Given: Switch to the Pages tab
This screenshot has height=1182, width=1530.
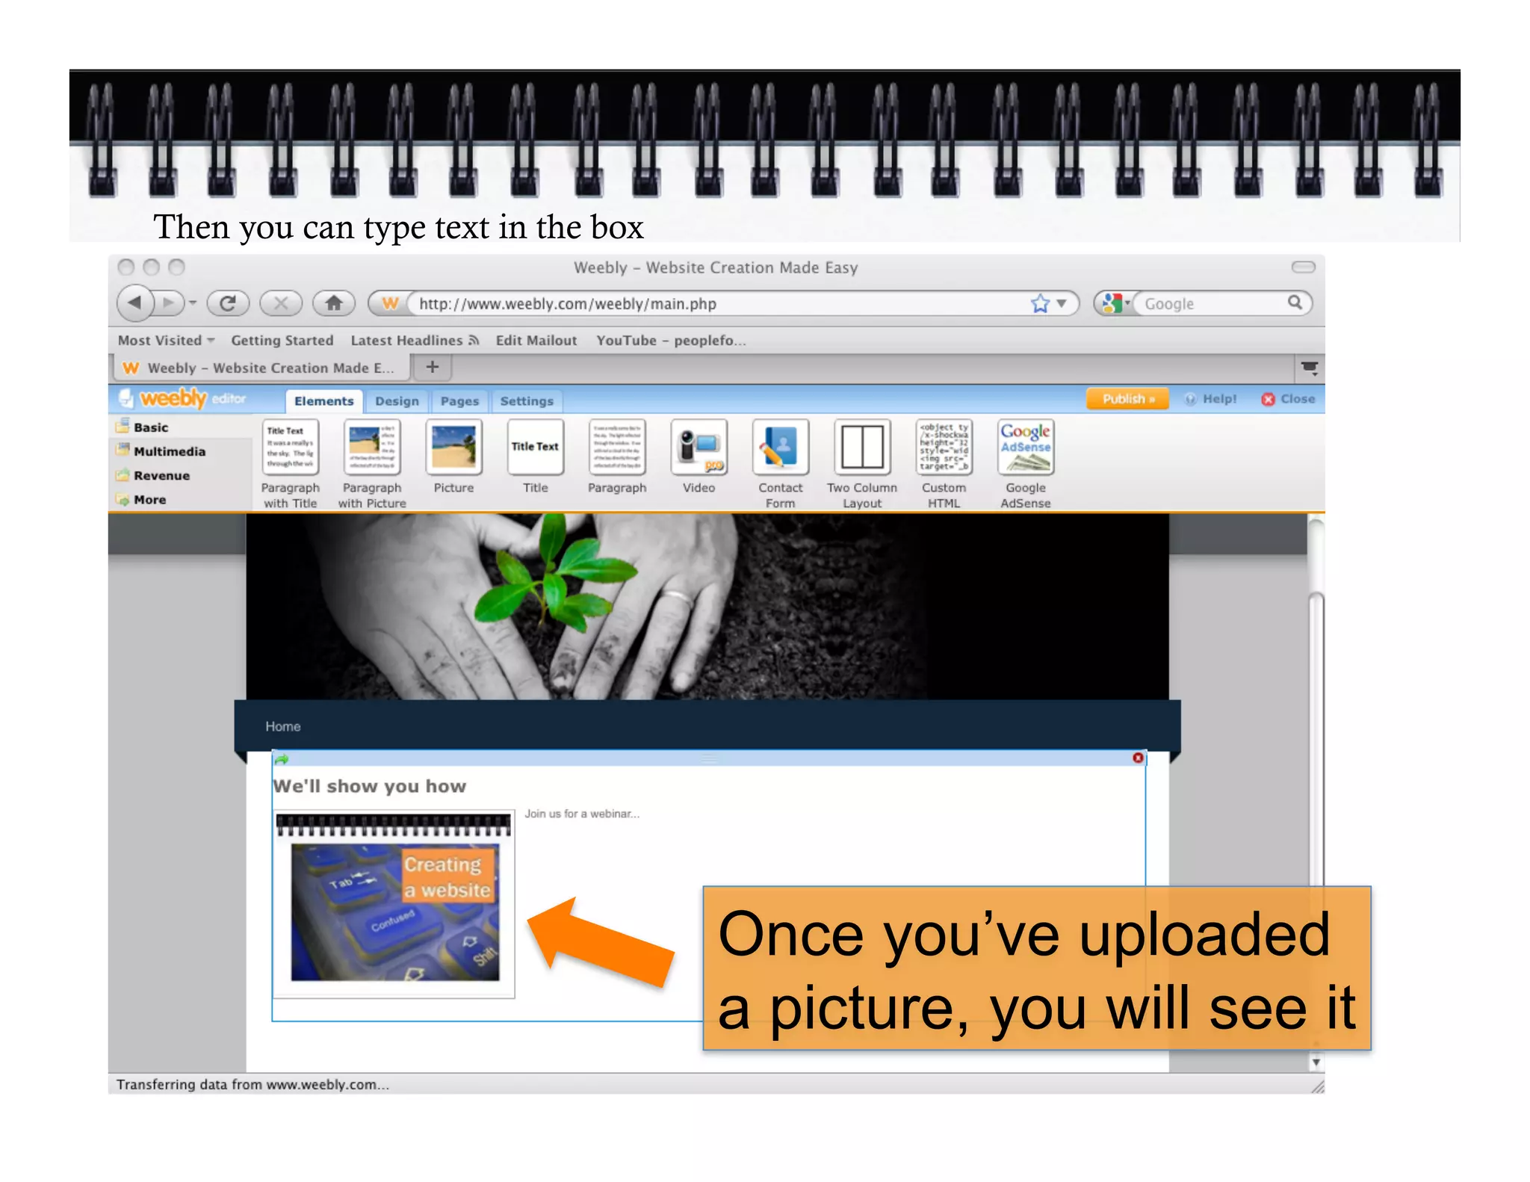Looking at the screenshot, I should click(459, 401).
